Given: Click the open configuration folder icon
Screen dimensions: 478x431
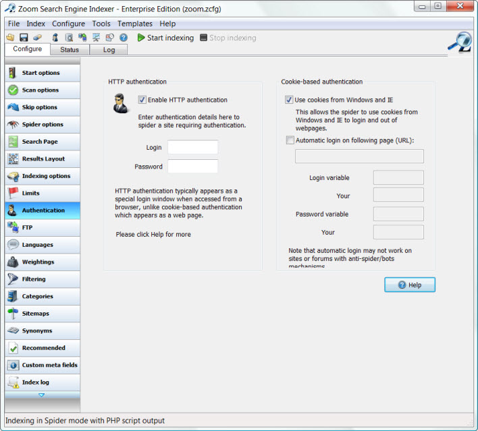Looking at the screenshot, I should point(10,38).
